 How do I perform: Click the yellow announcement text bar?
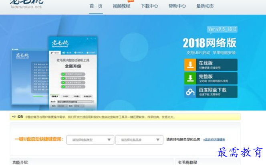tap(125, 117)
